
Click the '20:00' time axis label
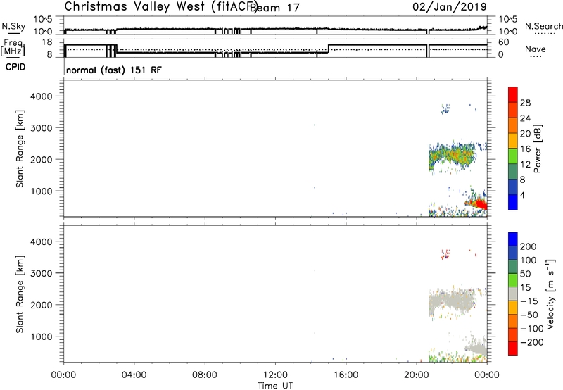(x=416, y=375)
